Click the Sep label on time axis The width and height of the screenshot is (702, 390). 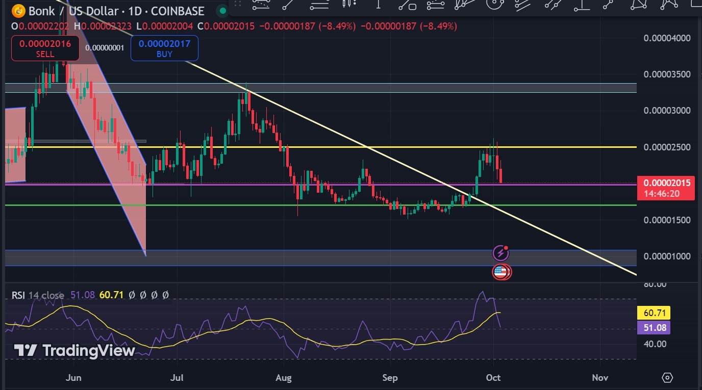pyautogui.click(x=389, y=378)
